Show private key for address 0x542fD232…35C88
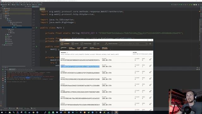 click(150, 79)
